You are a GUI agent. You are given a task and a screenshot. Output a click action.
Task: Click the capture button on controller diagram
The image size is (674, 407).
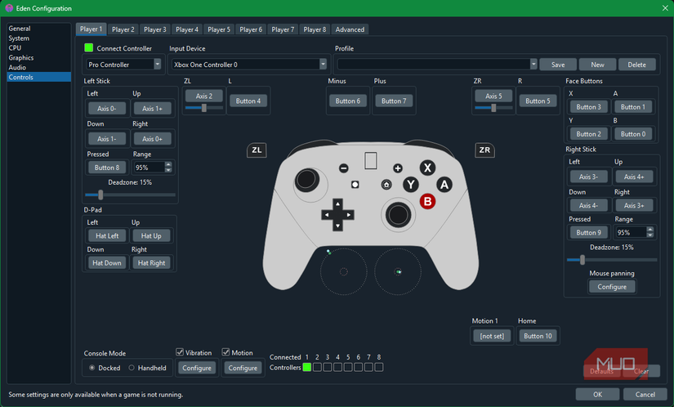point(355,185)
